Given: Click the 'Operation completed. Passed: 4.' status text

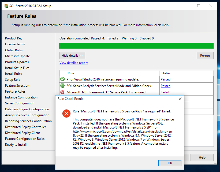Looking at the screenshot, I should pyautogui.click(x=82, y=38).
